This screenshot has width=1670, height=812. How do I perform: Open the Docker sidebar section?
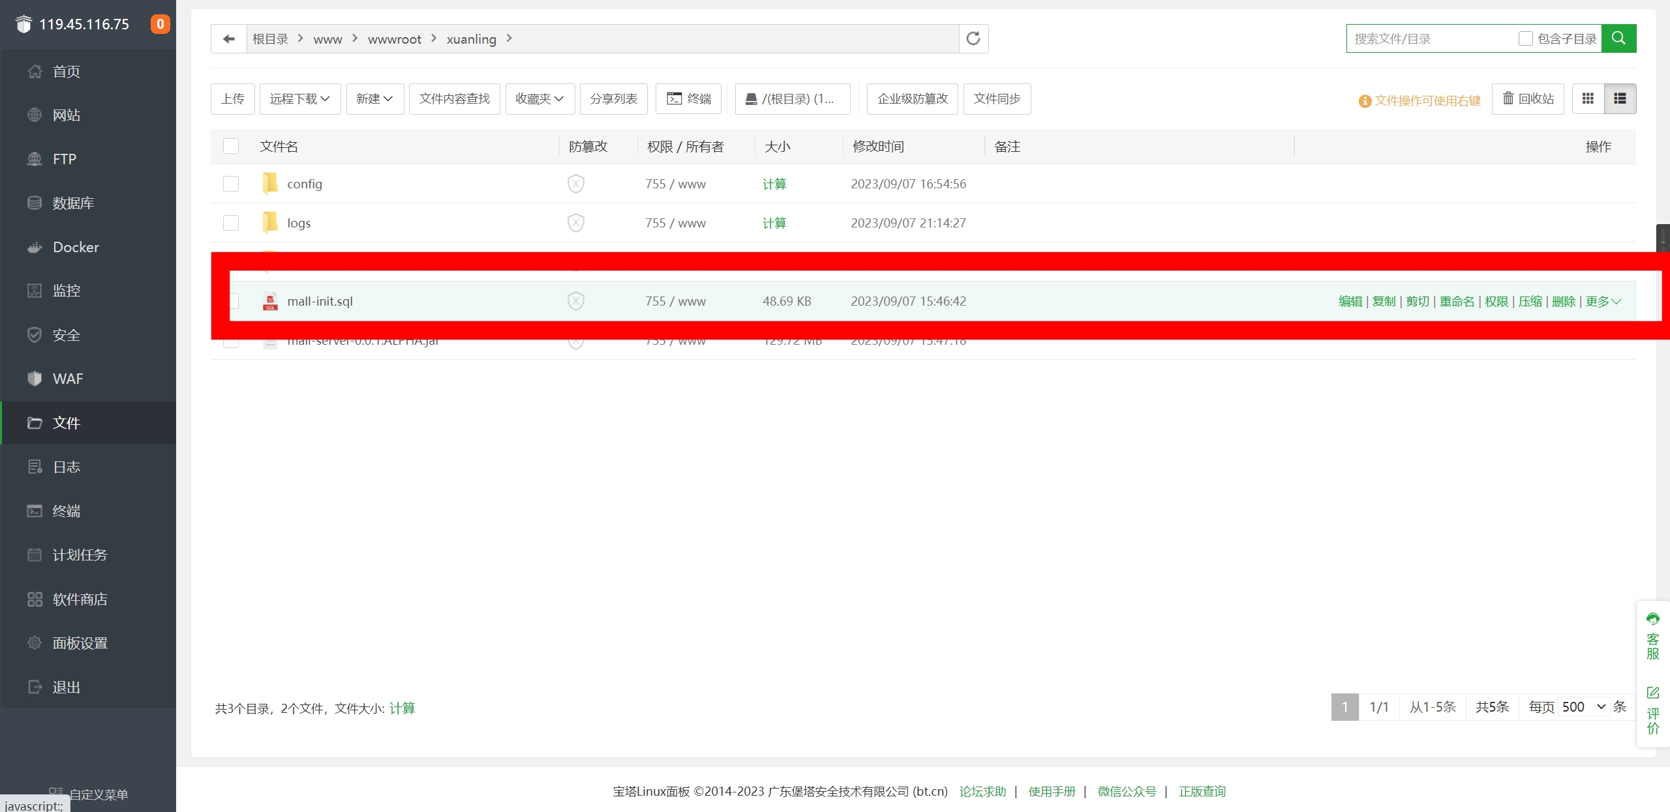(76, 247)
